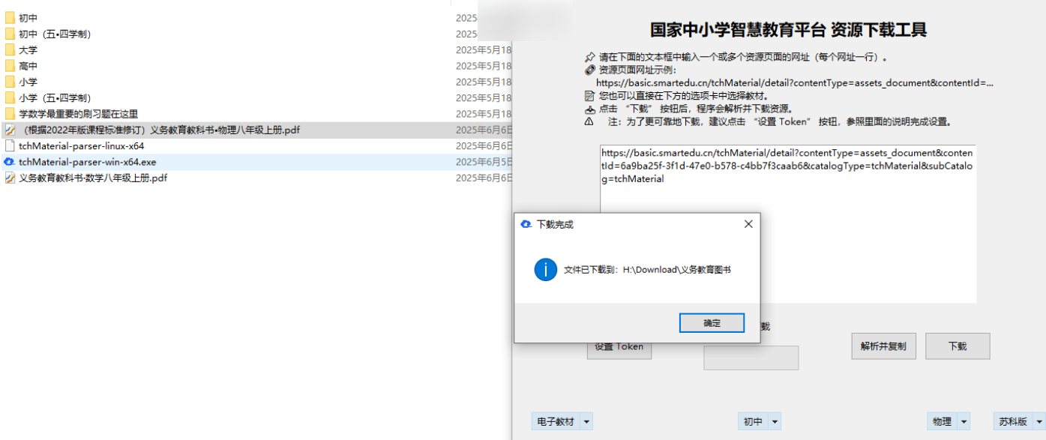This screenshot has width=1046, height=440.
Task: Select the 大学 folder icon
Action: click(10, 50)
